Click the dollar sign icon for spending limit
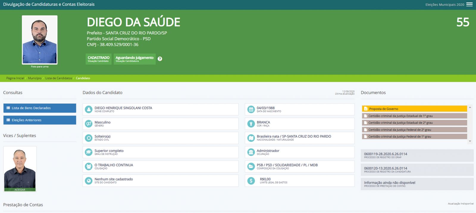Screen dimensions: 476x213 click(251, 181)
